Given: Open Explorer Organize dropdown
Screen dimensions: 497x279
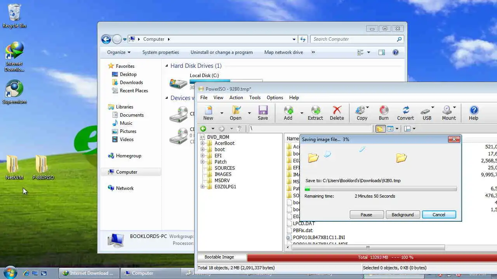Looking at the screenshot, I should 119,52.
